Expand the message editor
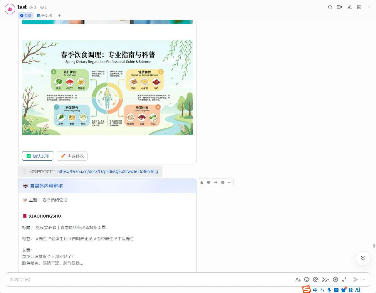This screenshot has width=376, height=293. pyautogui.click(x=344, y=279)
